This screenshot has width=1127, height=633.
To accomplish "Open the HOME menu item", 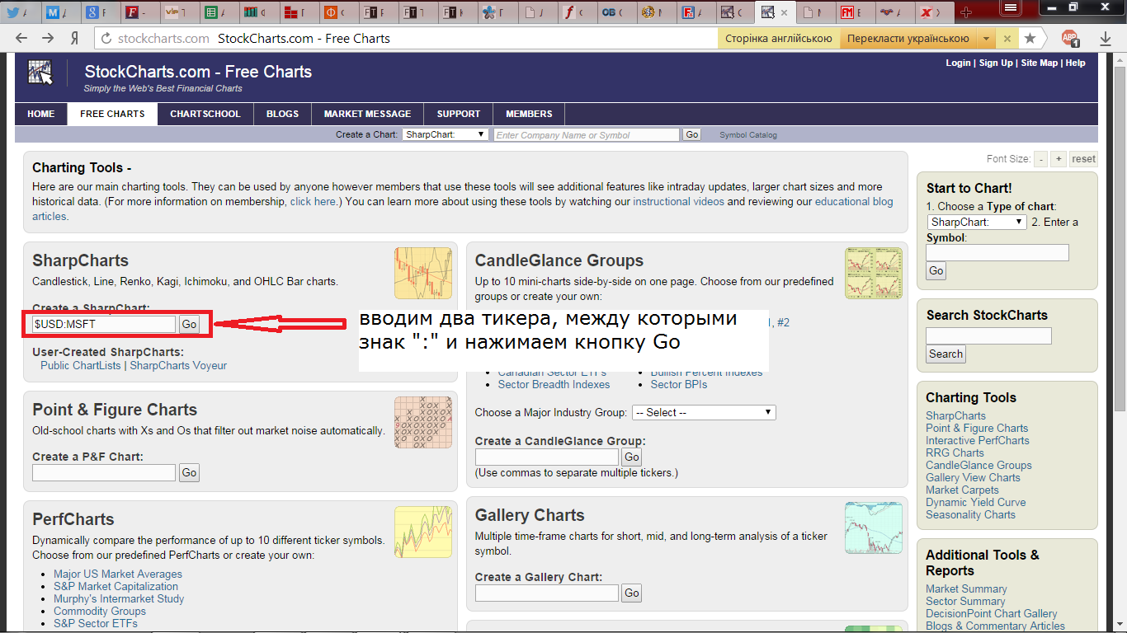I will point(41,114).
